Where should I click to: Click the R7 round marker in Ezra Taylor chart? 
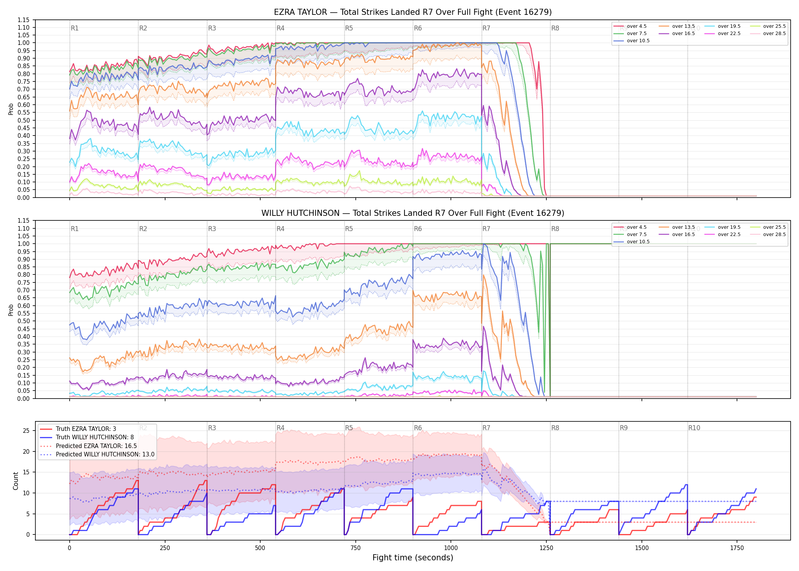pos(486,28)
